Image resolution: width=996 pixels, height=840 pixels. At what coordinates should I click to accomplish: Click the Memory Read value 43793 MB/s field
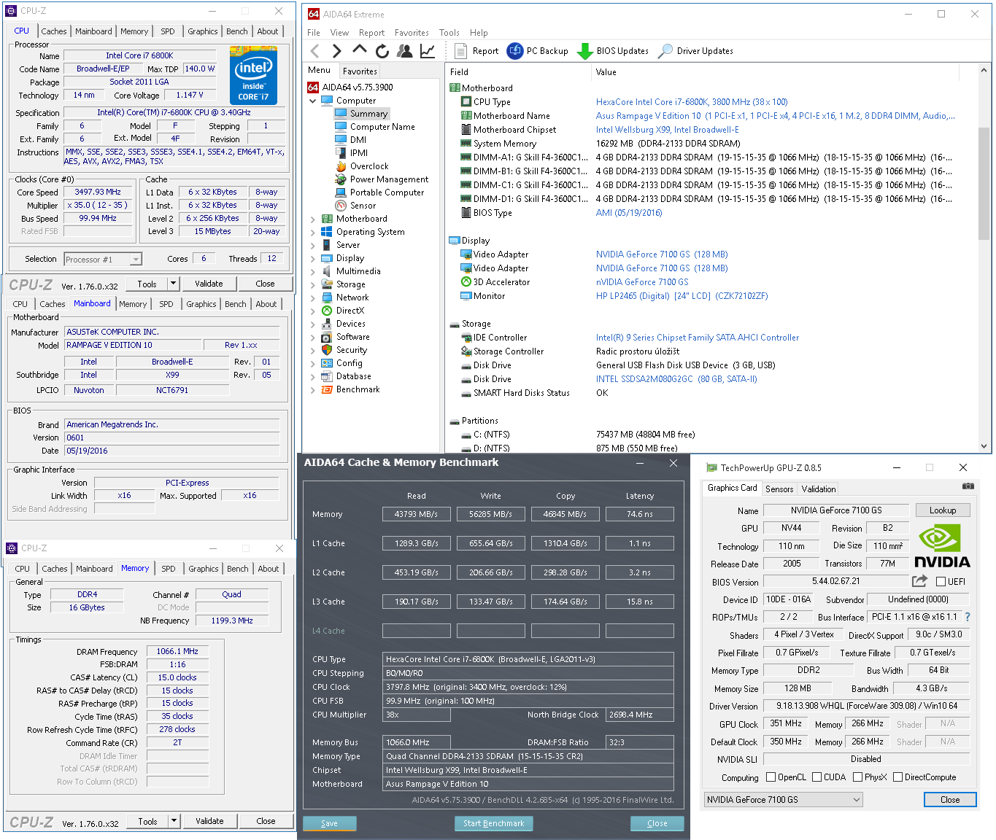click(416, 514)
